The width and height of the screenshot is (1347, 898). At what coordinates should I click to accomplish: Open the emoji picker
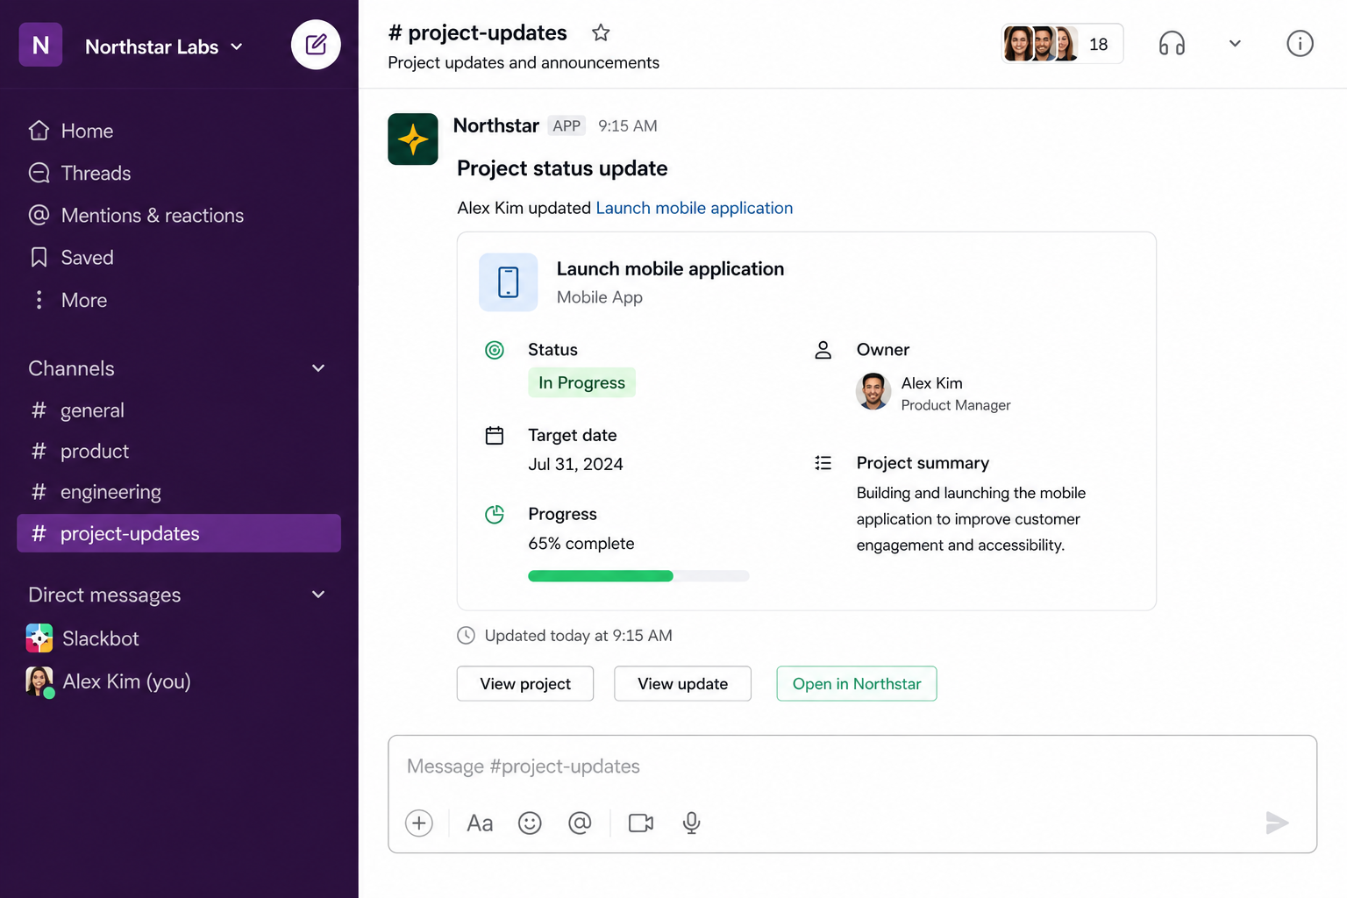pos(530,823)
